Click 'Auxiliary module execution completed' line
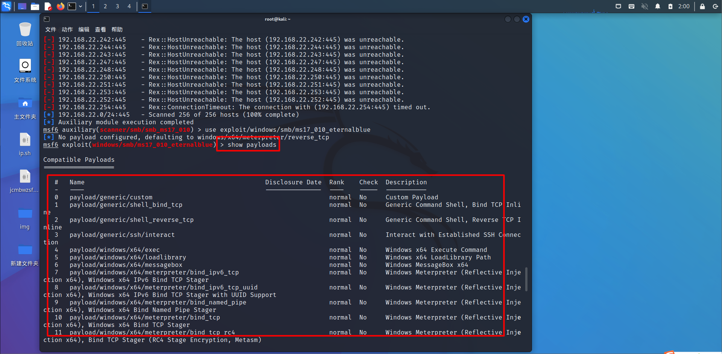This screenshot has height=354, width=722. coord(126,122)
